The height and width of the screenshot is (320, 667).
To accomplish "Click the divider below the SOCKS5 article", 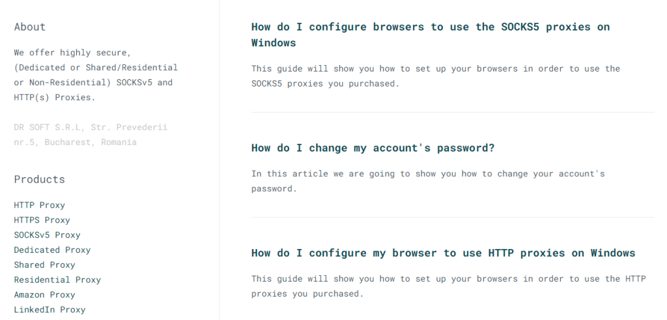I will 452,112.
